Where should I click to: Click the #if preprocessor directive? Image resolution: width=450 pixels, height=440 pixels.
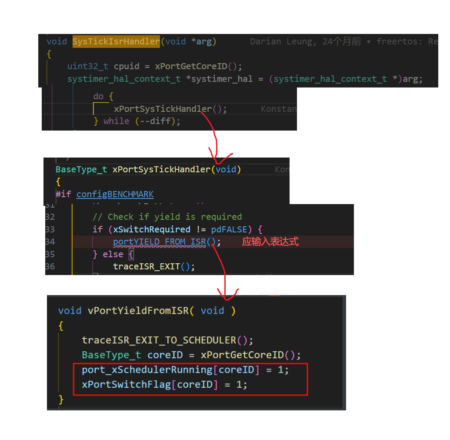pyautogui.click(x=63, y=194)
